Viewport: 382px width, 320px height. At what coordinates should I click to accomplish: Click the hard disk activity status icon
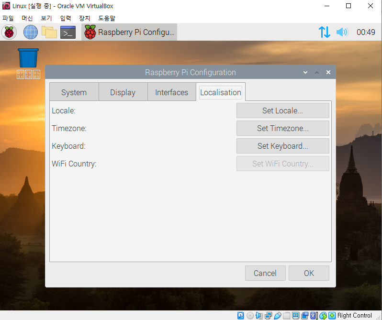pyautogui.click(x=240, y=315)
